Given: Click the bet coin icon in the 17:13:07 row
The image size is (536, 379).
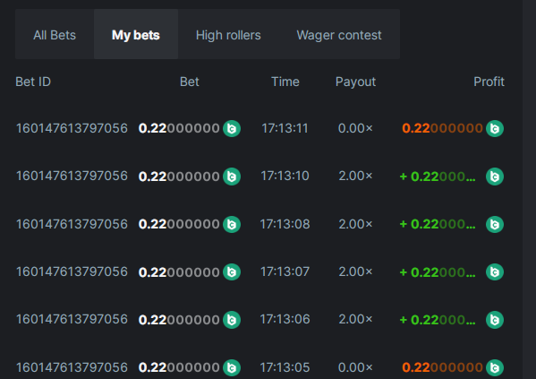Looking at the screenshot, I should click(x=232, y=272).
